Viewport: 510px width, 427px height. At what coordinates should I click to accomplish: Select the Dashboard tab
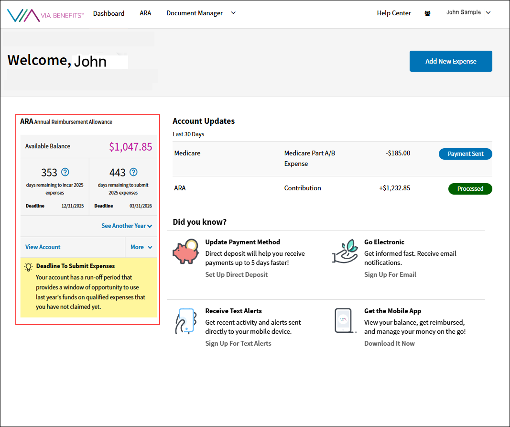click(109, 13)
